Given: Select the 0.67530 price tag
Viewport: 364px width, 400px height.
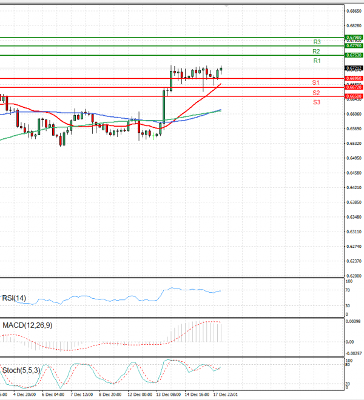Looking at the screenshot, I should [354, 55].
